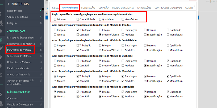Favorite Listagem with its star icon
Viewport: 217px width, 108px height.
tap(41, 23)
